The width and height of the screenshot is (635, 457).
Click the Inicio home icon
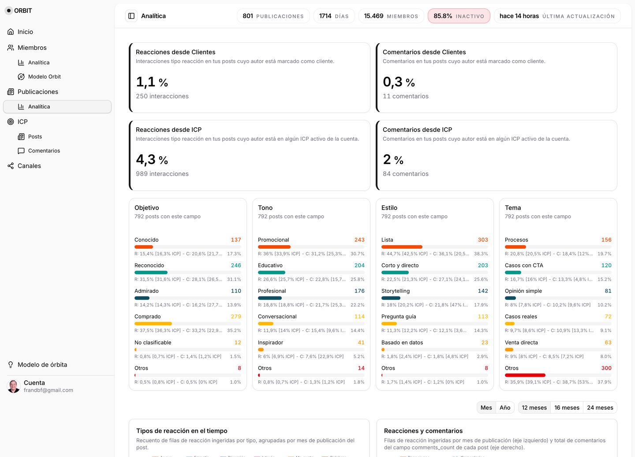coord(11,32)
